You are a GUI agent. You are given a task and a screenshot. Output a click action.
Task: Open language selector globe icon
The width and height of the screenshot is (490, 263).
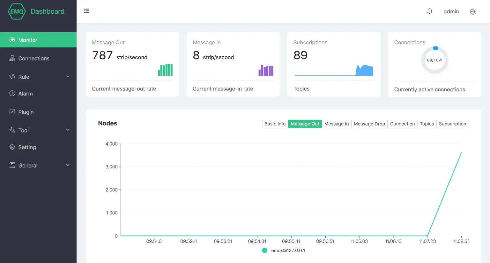(473, 11)
